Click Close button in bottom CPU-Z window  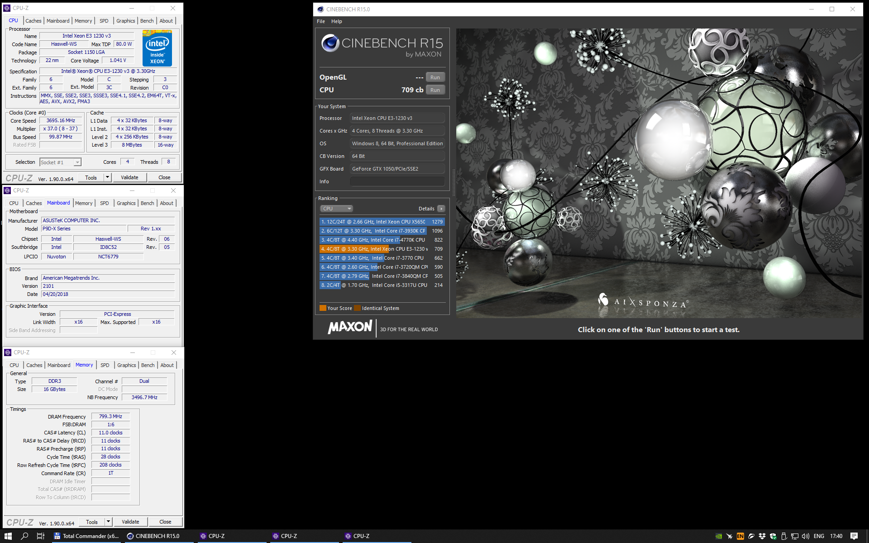coord(166,522)
